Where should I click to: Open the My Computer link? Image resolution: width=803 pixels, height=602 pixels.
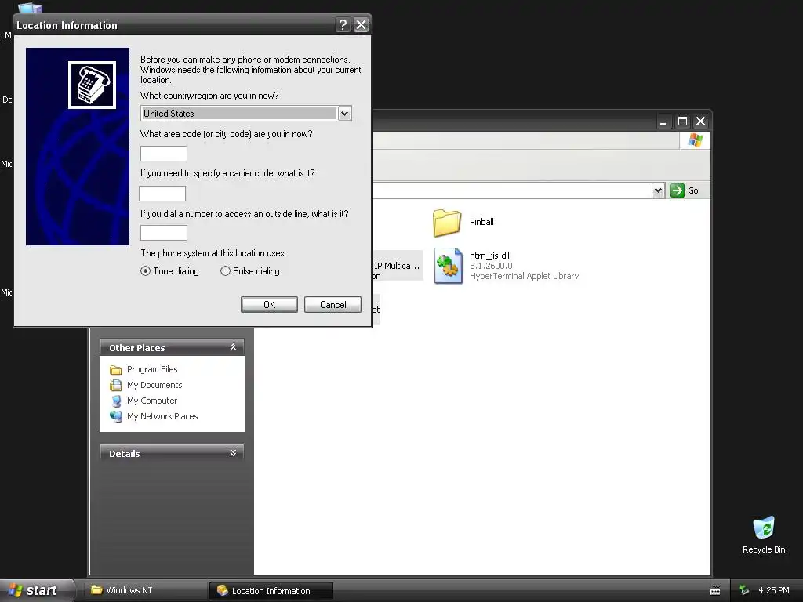[x=152, y=401]
